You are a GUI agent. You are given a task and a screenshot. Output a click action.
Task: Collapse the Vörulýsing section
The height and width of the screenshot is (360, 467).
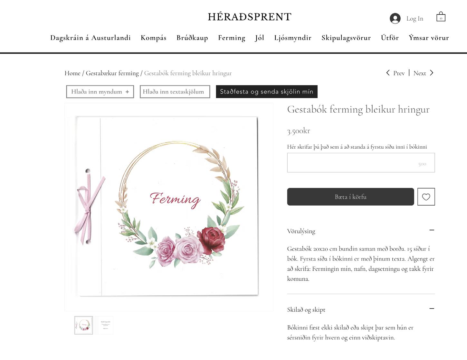(x=432, y=230)
